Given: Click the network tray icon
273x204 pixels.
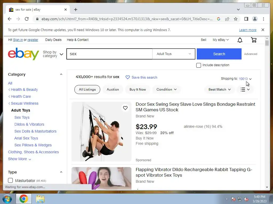Looking at the screenshot, I should (x=240, y=199).
